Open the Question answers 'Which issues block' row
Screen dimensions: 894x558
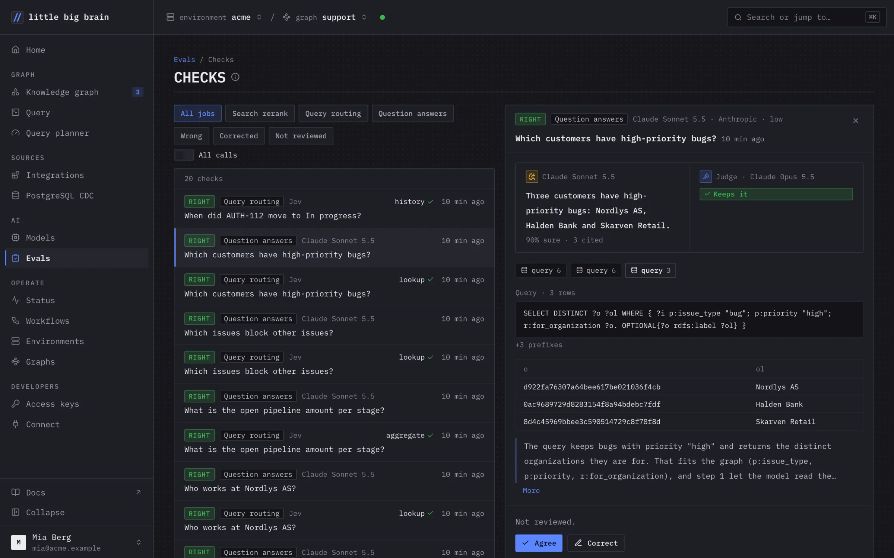334,325
